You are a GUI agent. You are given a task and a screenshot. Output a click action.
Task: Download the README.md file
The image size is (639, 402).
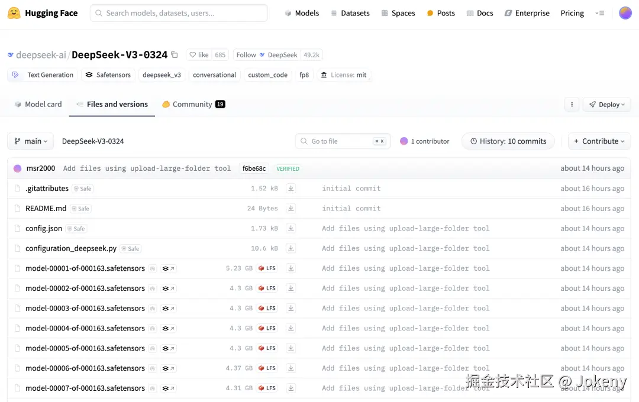pyautogui.click(x=291, y=208)
